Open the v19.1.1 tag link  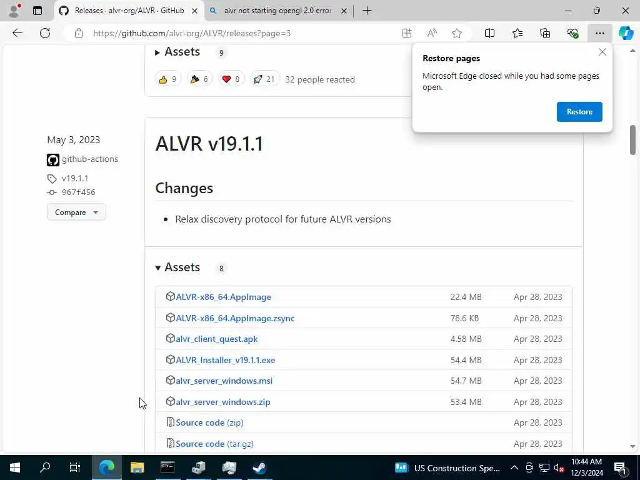(x=75, y=178)
